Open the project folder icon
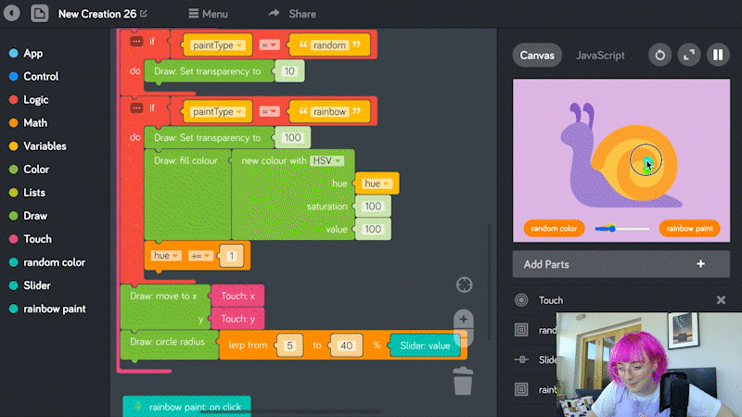Screen dimensions: 742x417 point(40,14)
